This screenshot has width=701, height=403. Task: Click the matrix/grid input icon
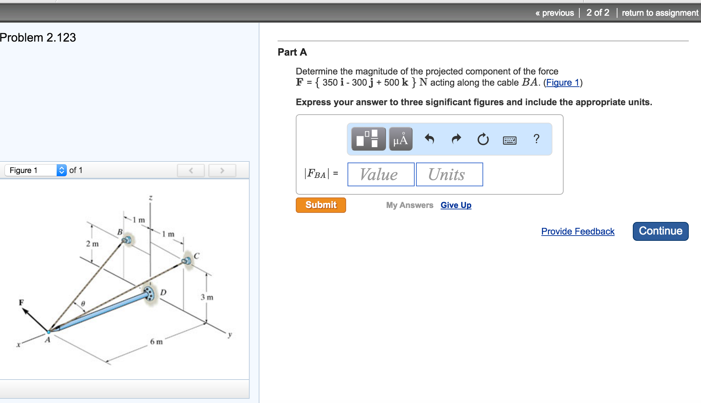click(x=368, y=139)
